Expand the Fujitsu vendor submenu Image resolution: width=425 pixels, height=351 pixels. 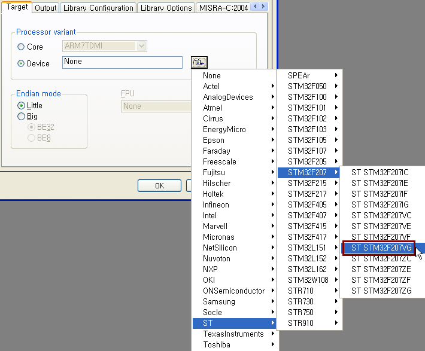(x=234, y=173)
